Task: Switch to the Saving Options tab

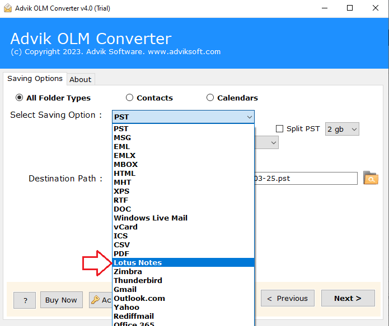Action: [35, 79]
